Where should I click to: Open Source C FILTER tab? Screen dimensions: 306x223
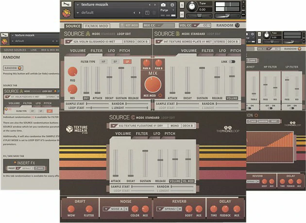tap(142, 134)
